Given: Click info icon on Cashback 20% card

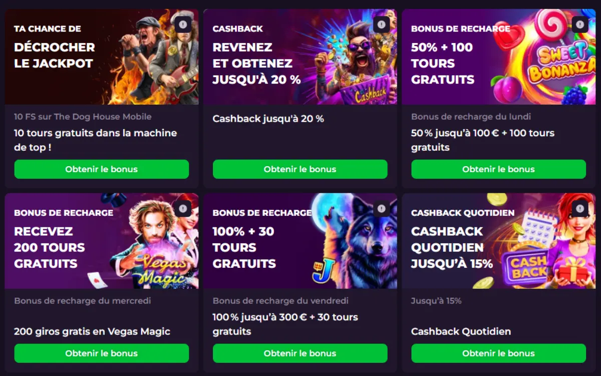Looking at the screenshot, I should [381, 24].
